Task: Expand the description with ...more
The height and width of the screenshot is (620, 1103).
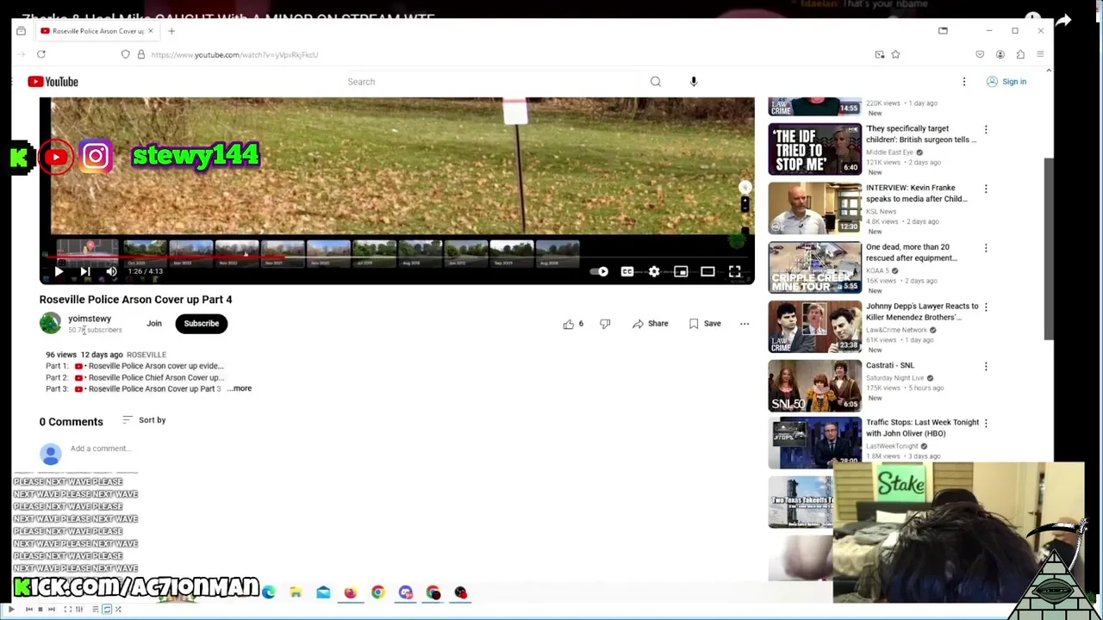Action: [241, 388]
